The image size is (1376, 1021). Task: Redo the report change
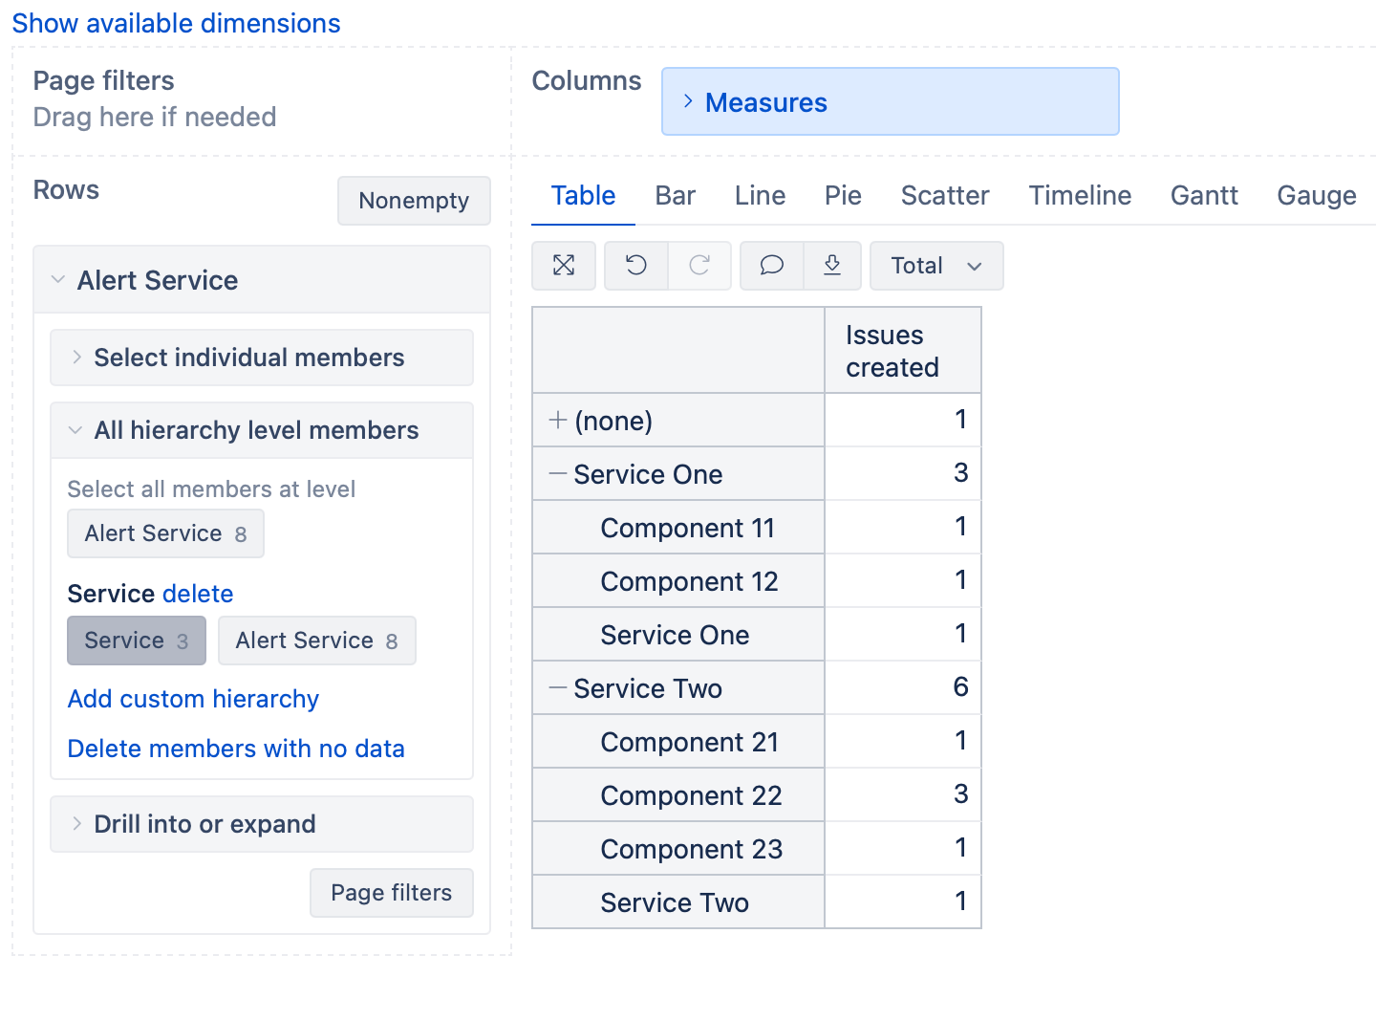699,266
